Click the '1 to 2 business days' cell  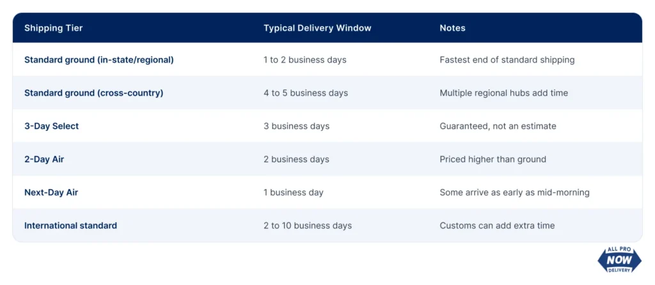tap(305, 59)
